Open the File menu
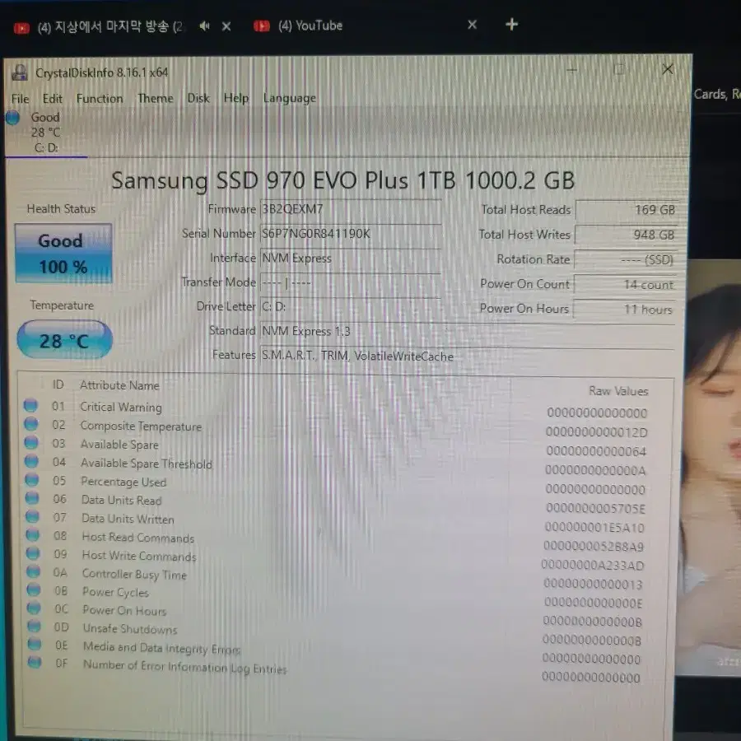This screenshot has width=741, height=741. (21, 99)
